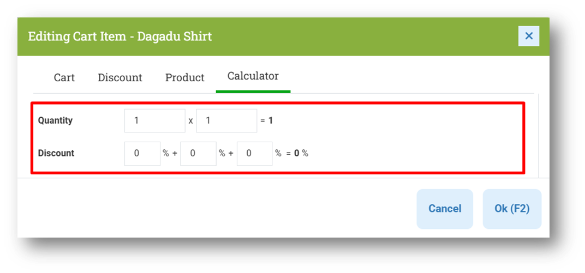Click the total Discount result percentage

point(297,154)
